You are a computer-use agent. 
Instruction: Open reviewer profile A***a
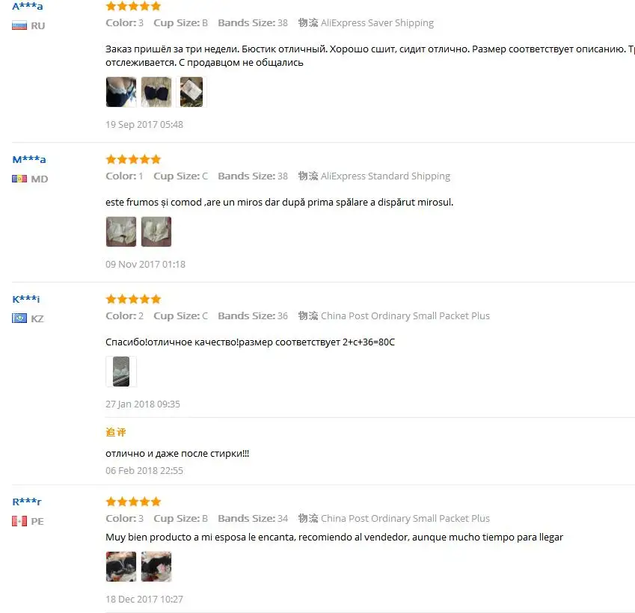(x=28, y=6)
